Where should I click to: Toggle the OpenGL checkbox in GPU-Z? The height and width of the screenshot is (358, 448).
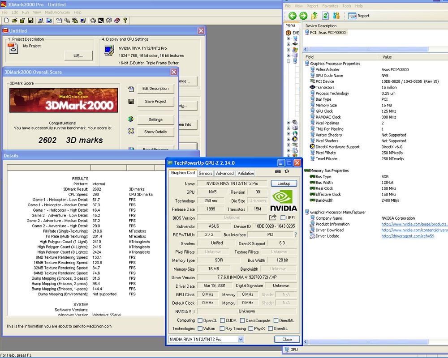click(270, 328)
